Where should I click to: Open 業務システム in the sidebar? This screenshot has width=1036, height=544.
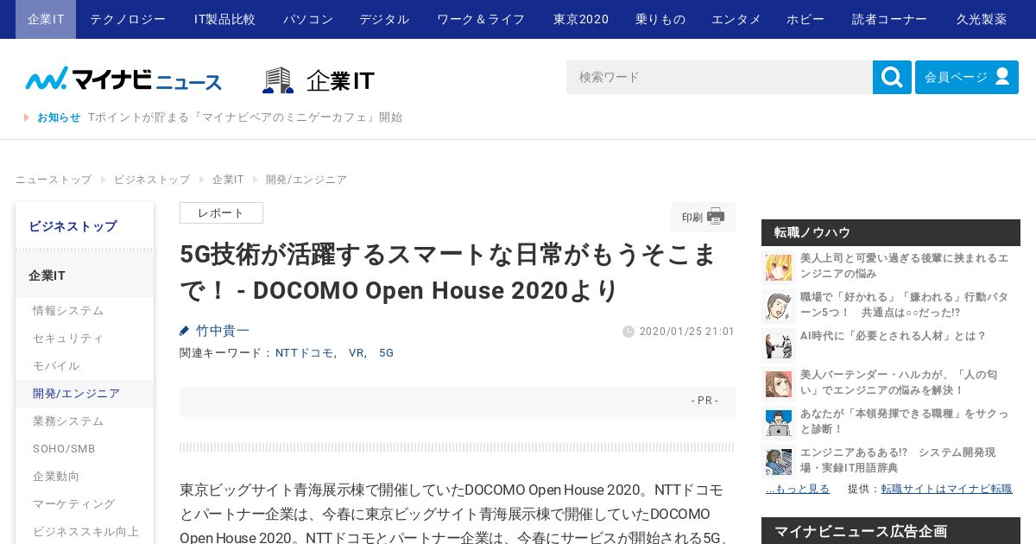pos(85,421)
